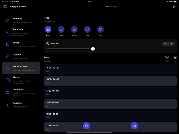Image resolution: width=179 pixels, height=134 pixels.
Task: Select Positions in the sidebar
Action: [21, 105]
